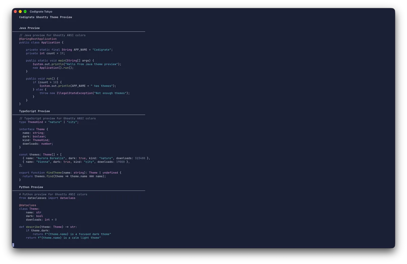Click the "has themes" println line
Viewport: 407px width, 264px height.
pos(78,86)
